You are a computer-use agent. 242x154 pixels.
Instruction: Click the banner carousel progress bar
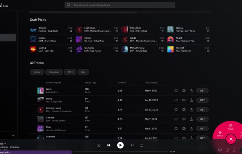[119, 12]
